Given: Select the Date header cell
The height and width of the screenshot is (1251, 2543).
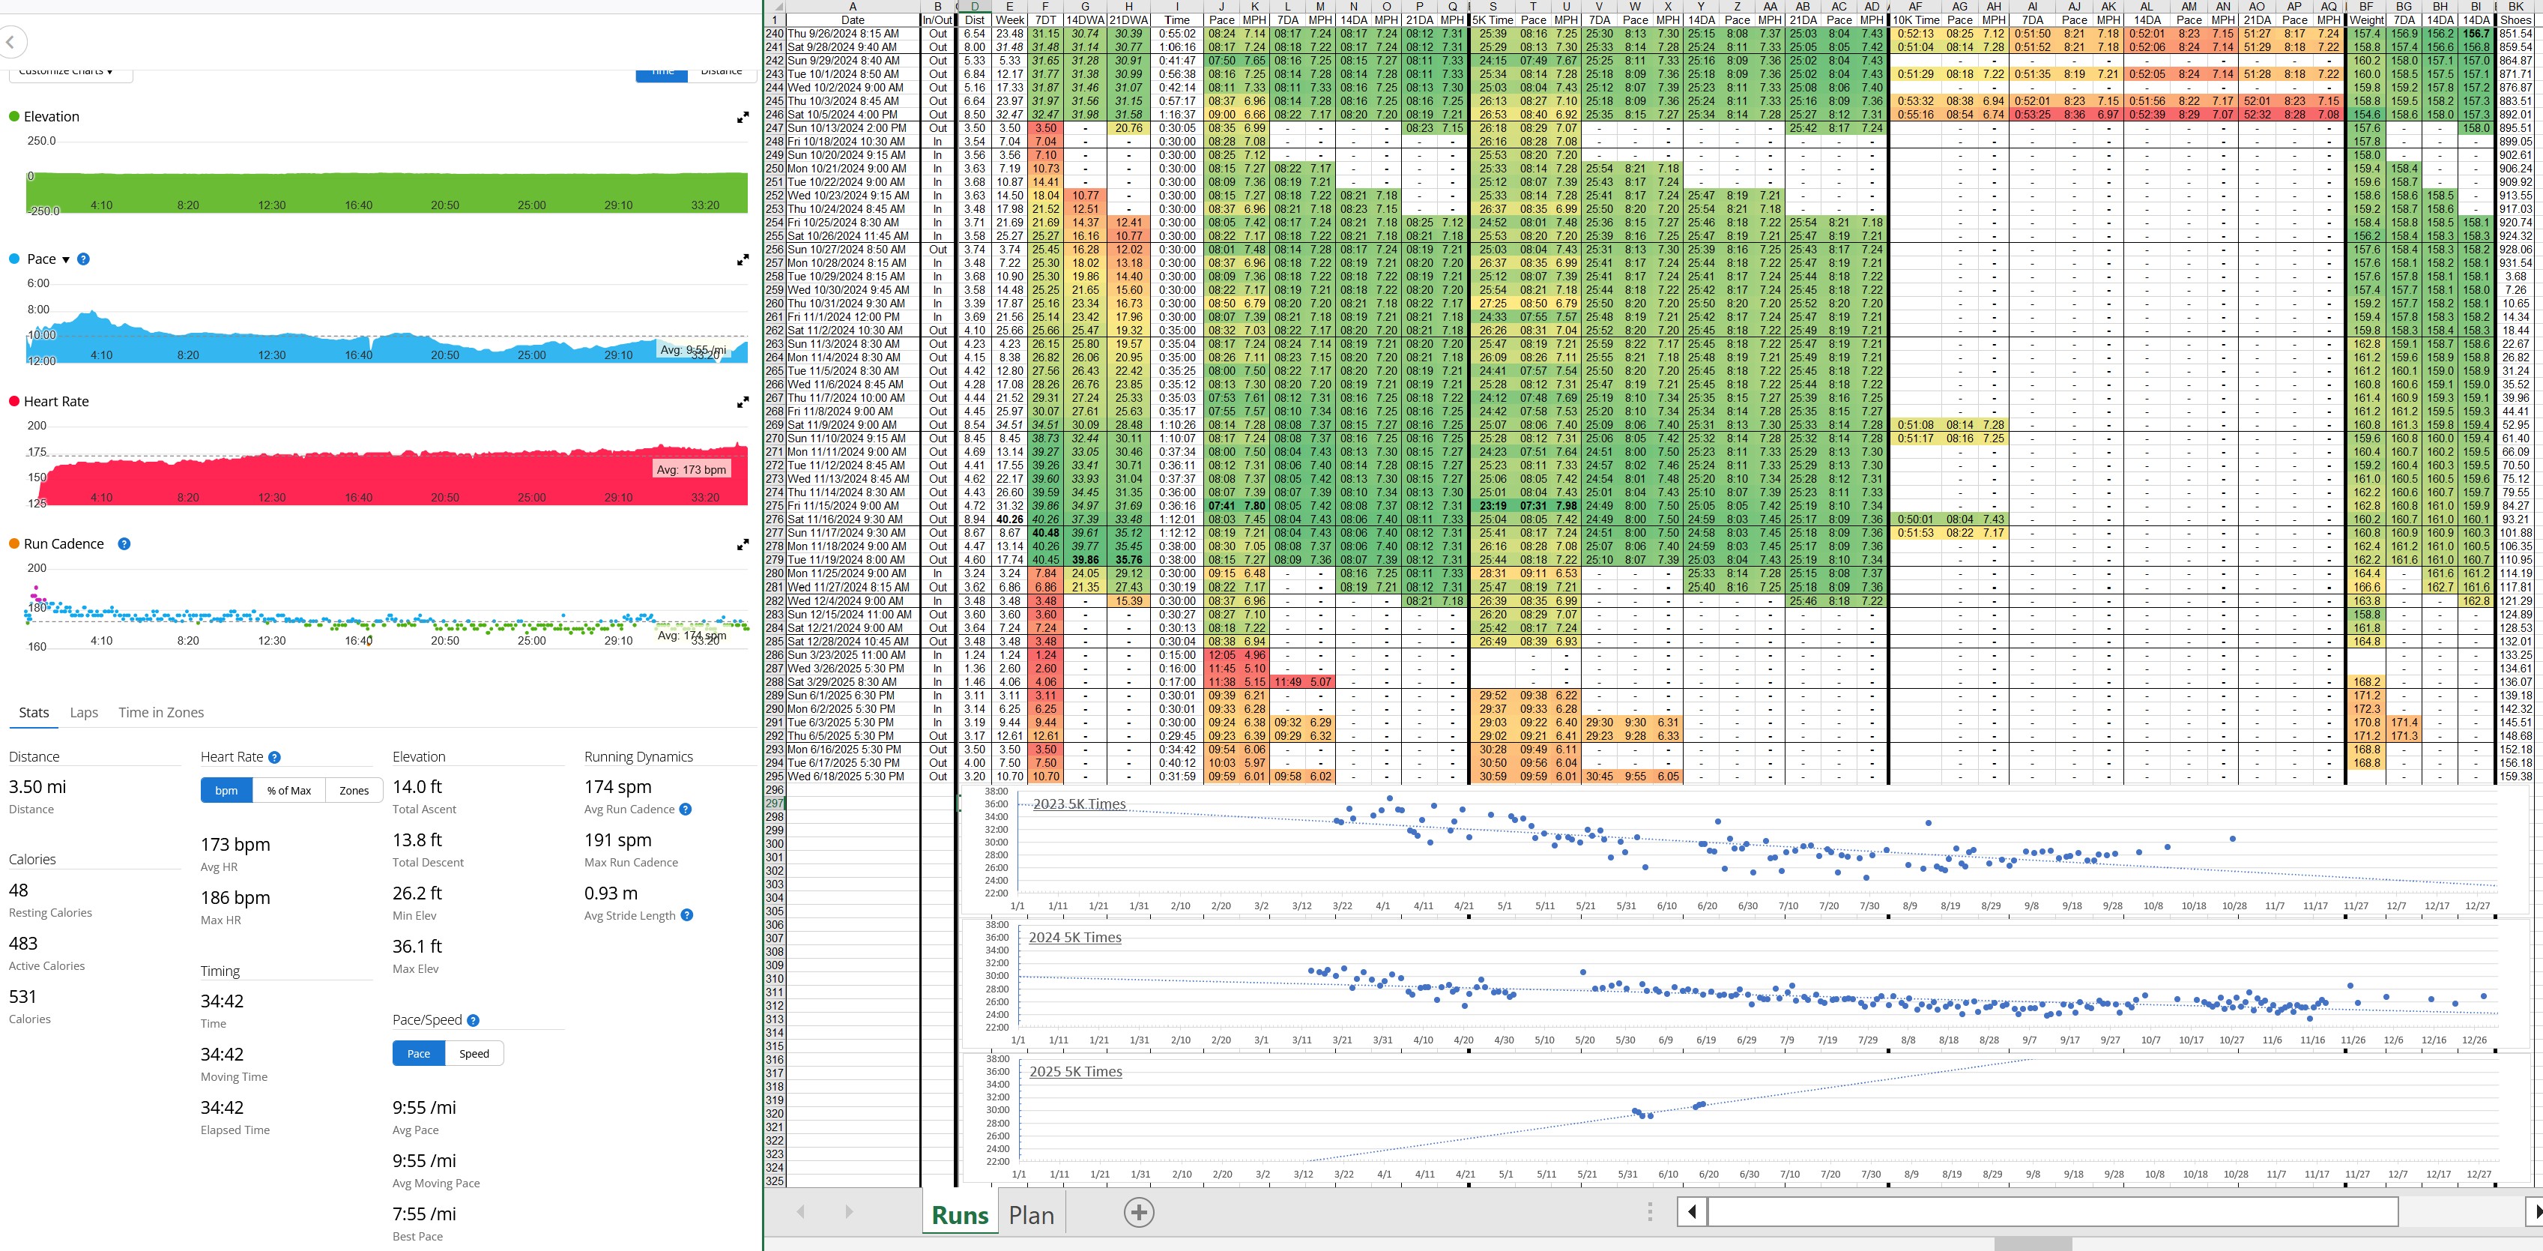Looking at the screenshot, I should pyautogui.click(x=852, y=19).
